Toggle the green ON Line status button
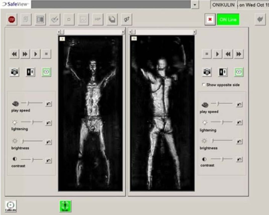Viewport: 269px width, 215px height. 228,20
